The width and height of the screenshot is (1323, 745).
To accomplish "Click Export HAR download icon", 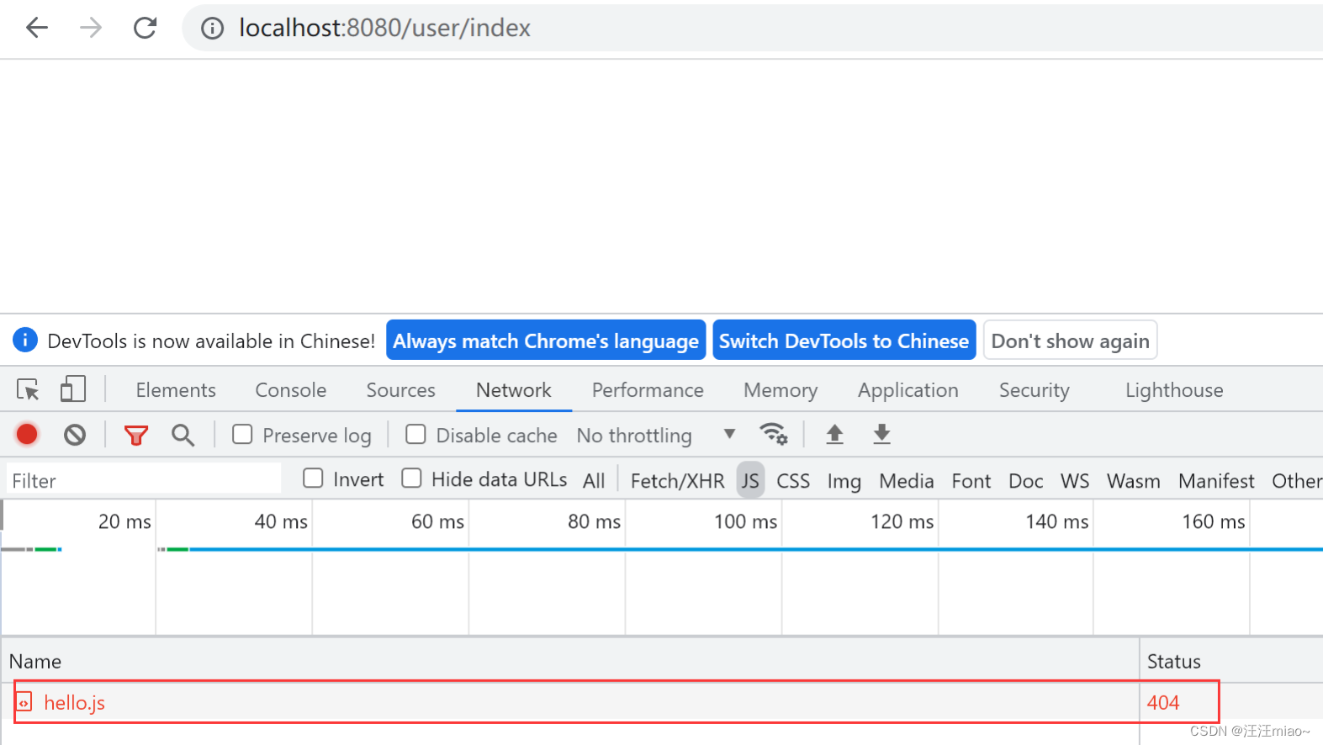I will [x=881, y=434].
